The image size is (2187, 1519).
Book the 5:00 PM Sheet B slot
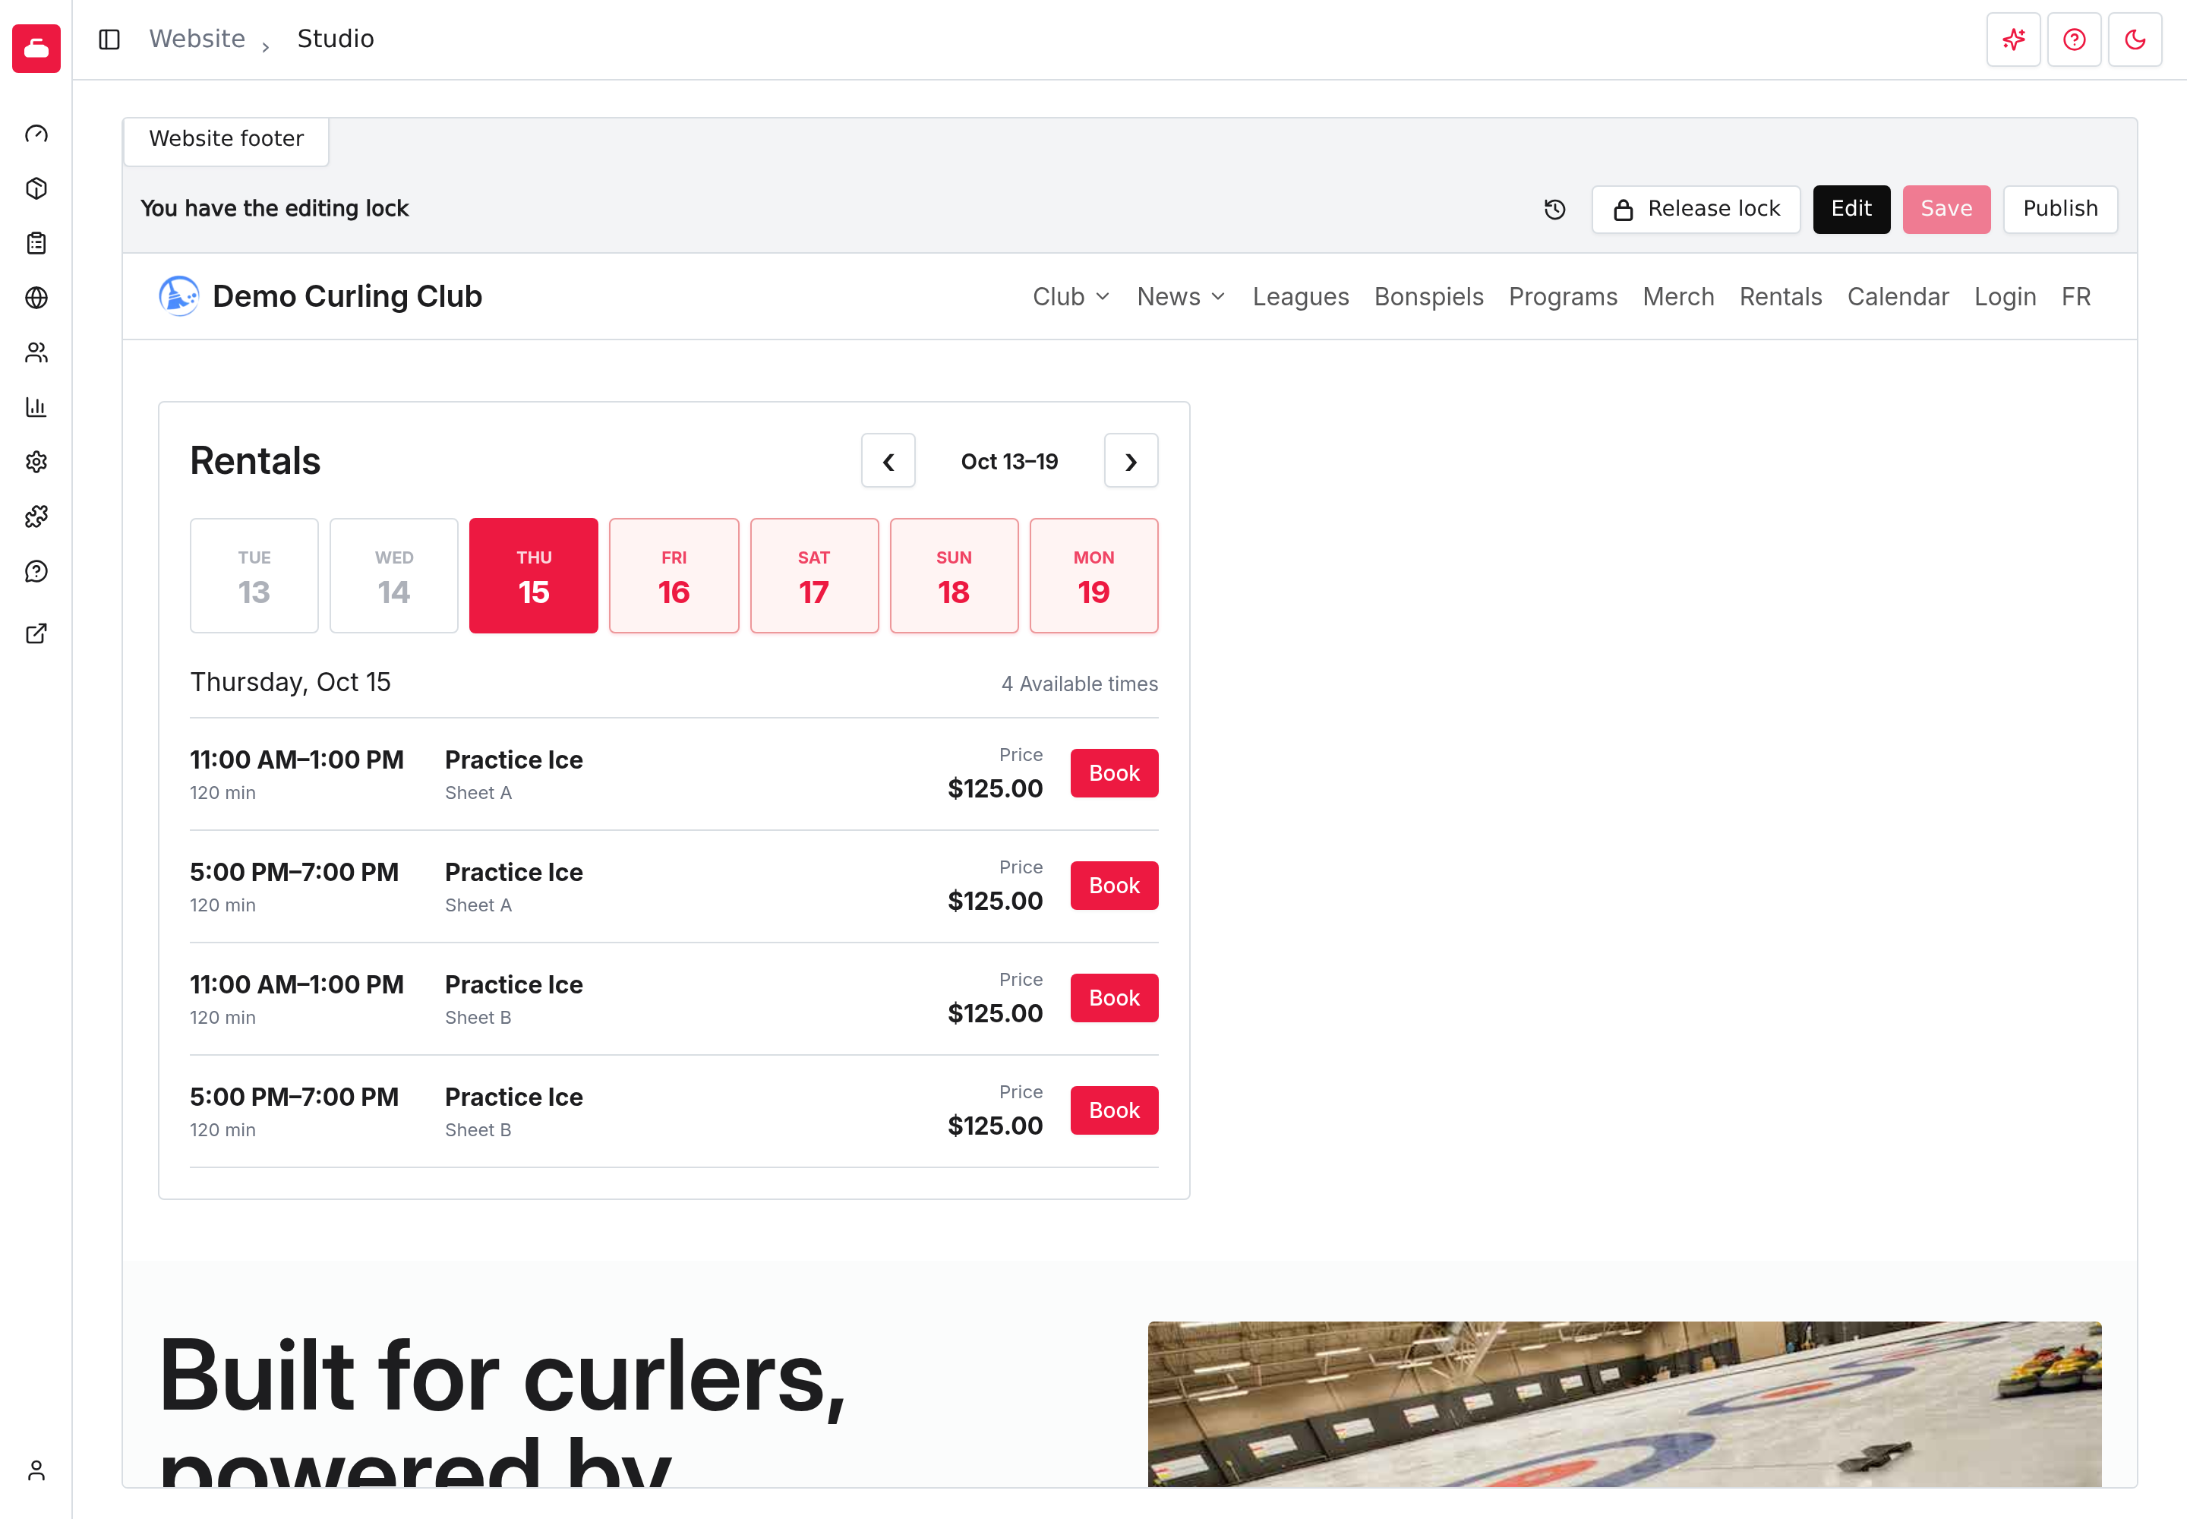1113,1110
